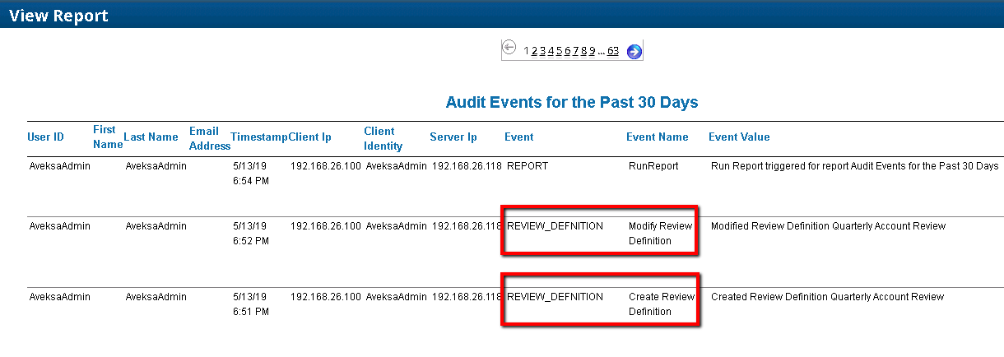Click the previous page arrow icon
The height and width of the screenshot is (357, 1004).
pos(509,49)
